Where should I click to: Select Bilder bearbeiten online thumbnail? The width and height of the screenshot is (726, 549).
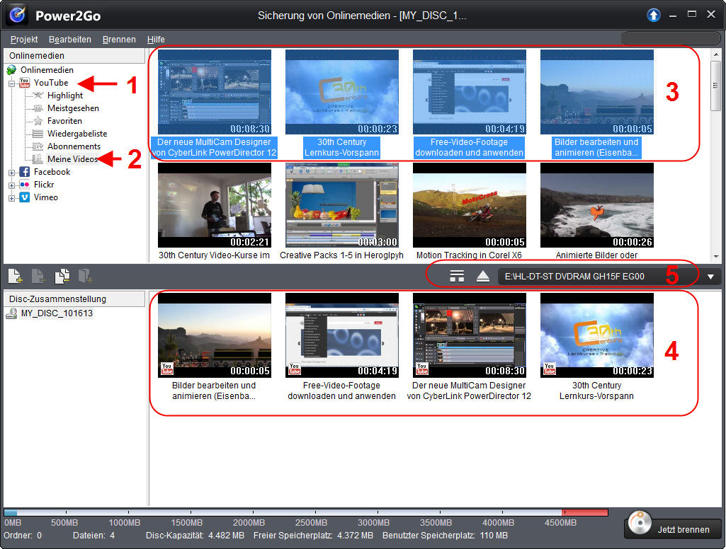(597, 92)
